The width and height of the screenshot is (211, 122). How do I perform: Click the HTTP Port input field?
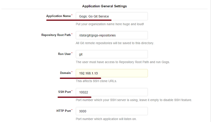(112, 111)
